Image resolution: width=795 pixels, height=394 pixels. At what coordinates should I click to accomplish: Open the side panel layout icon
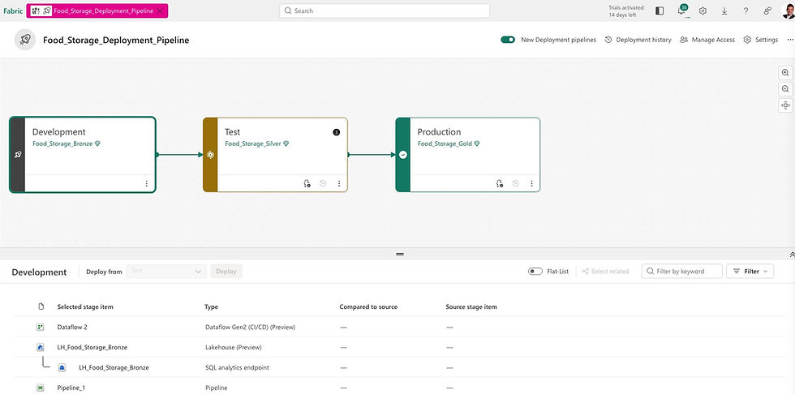(660, 11)
